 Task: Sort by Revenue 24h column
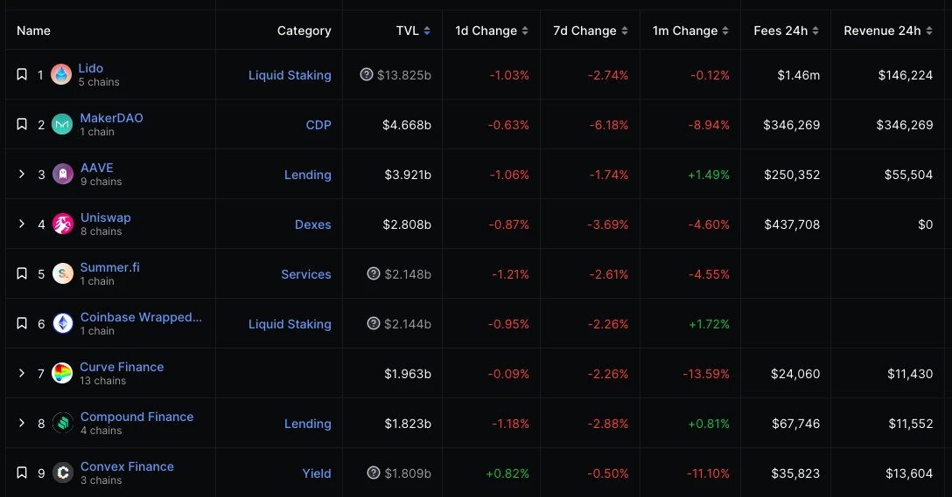tap(887, 31)
